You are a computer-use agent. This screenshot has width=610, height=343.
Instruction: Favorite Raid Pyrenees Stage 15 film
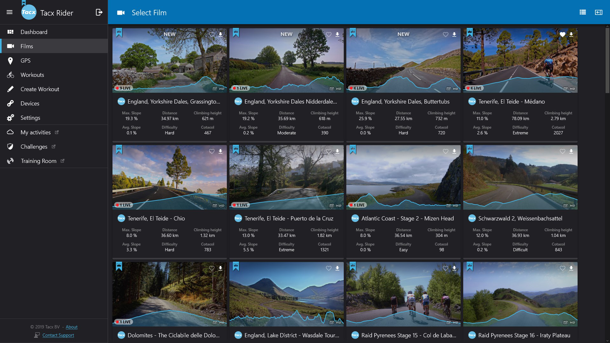click(445, 268)
